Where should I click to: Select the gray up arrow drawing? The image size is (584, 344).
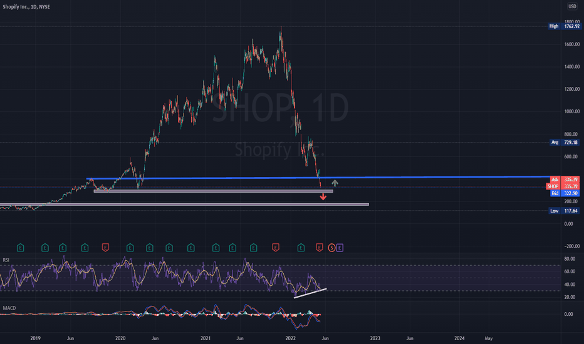point(335,183)
